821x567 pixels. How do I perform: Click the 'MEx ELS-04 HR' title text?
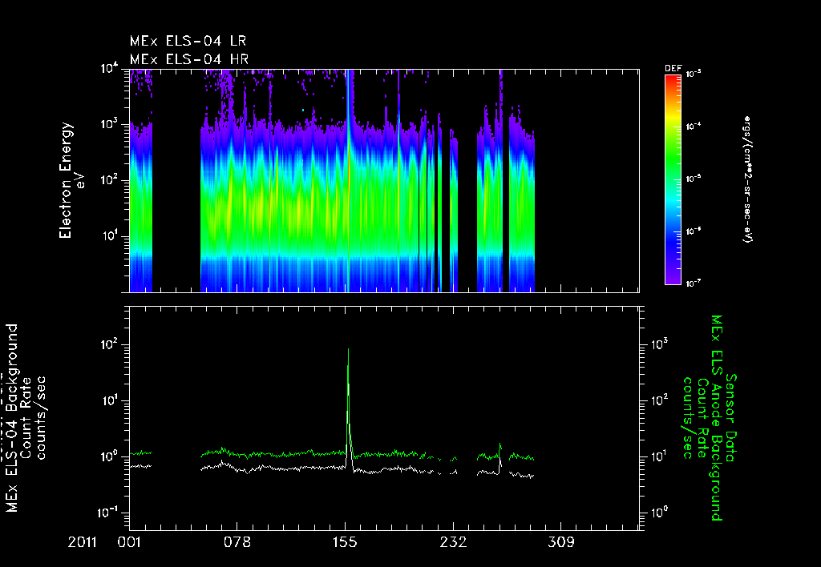click(189, 59)
